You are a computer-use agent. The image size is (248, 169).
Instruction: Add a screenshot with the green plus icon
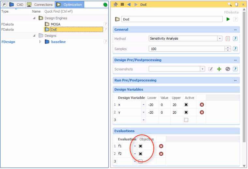219,69
